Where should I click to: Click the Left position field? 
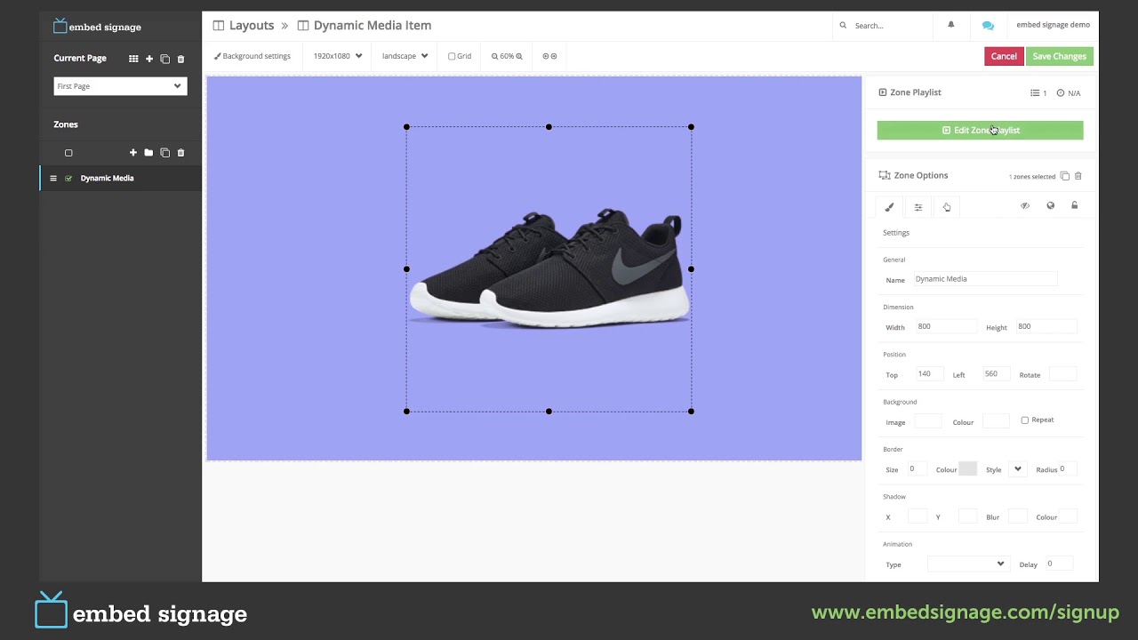coord(996,374)
